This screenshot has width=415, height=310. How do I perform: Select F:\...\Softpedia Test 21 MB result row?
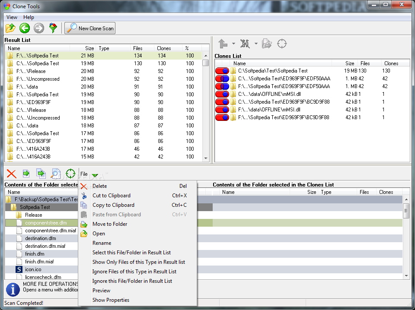click(x=104, y=56)
